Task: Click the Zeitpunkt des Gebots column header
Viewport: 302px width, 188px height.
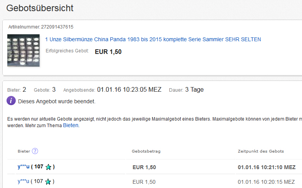Action: [261, 151]
